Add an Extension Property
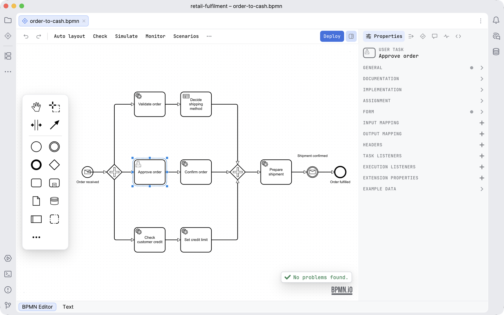 coord(482,178)
